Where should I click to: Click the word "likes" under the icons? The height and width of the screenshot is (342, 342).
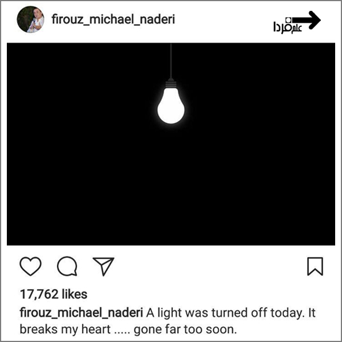[75, 294]
